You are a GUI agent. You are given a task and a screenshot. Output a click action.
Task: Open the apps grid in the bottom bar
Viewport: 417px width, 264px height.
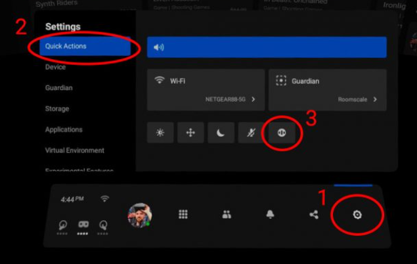click(184, 214)
